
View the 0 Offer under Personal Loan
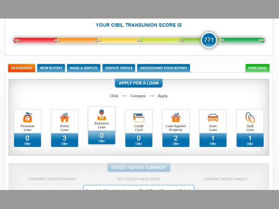[x=27, y=140]
